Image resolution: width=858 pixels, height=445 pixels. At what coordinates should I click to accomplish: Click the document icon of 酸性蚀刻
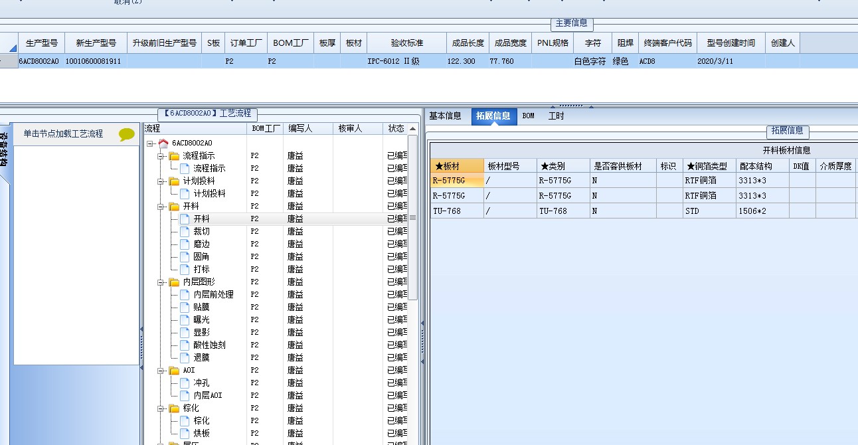(x=185, y=345)
